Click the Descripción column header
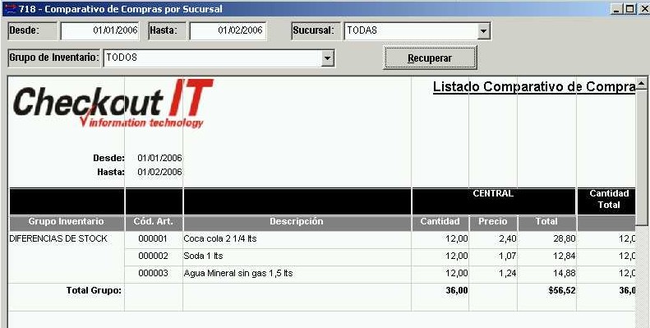 click(297, 222)
